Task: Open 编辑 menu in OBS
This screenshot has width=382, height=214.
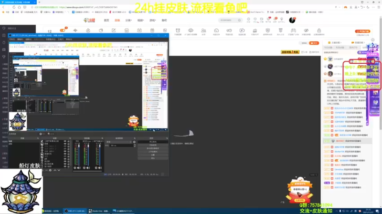Action: point(20,39)
